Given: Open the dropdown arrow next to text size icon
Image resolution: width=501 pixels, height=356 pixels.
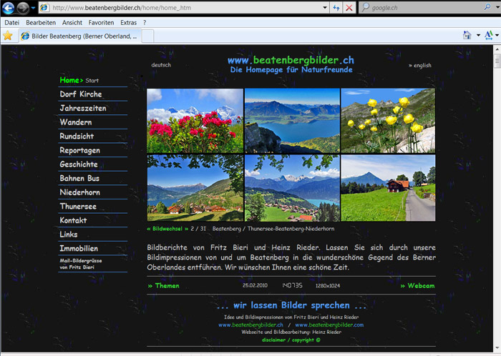Looking at the screenshot, I should pos(497,36).
